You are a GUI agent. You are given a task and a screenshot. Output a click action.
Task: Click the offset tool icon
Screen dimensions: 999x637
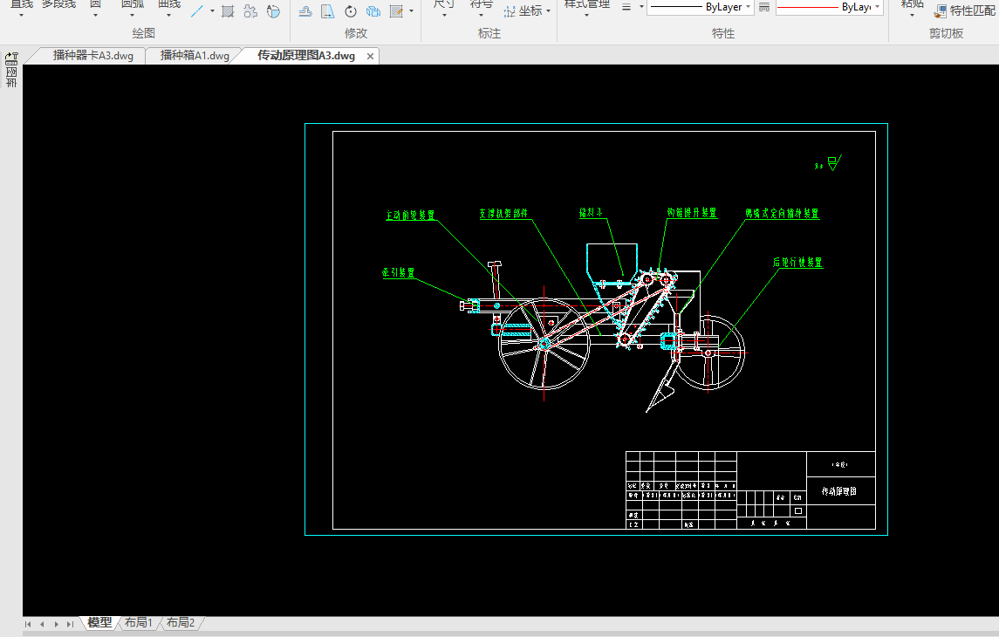pos(305,10)
